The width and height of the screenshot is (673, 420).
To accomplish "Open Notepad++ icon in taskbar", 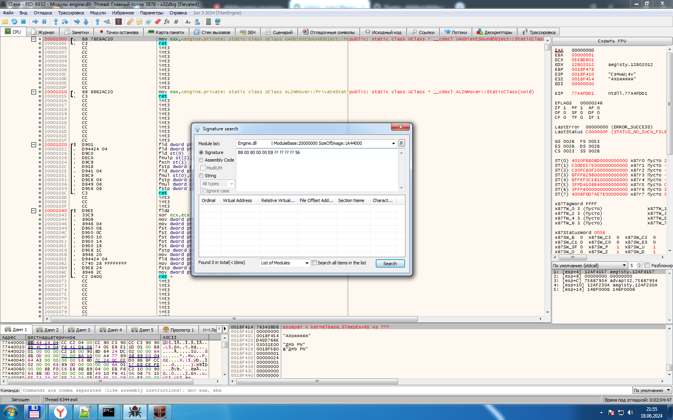I will 85,412.
